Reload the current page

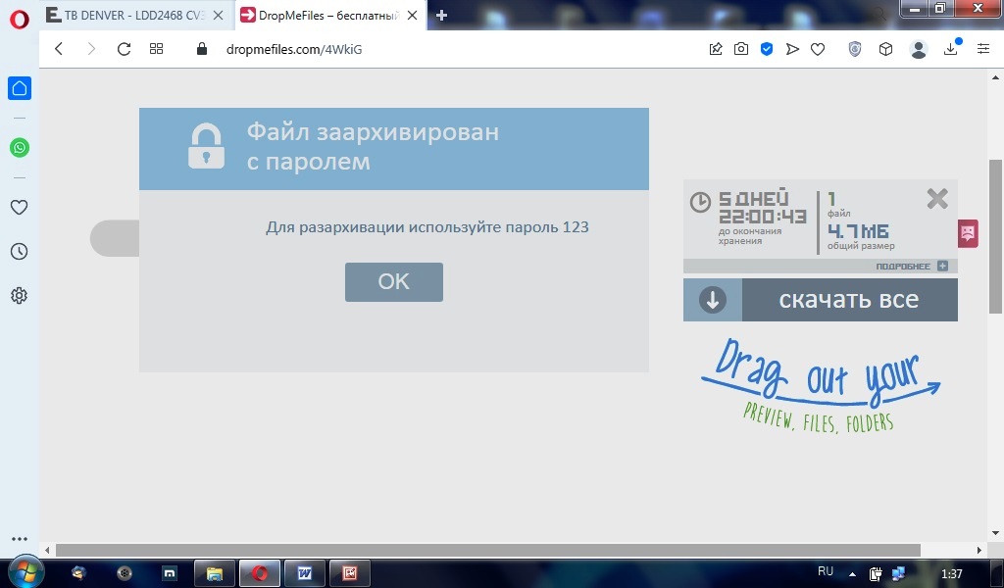click(124, 49)
